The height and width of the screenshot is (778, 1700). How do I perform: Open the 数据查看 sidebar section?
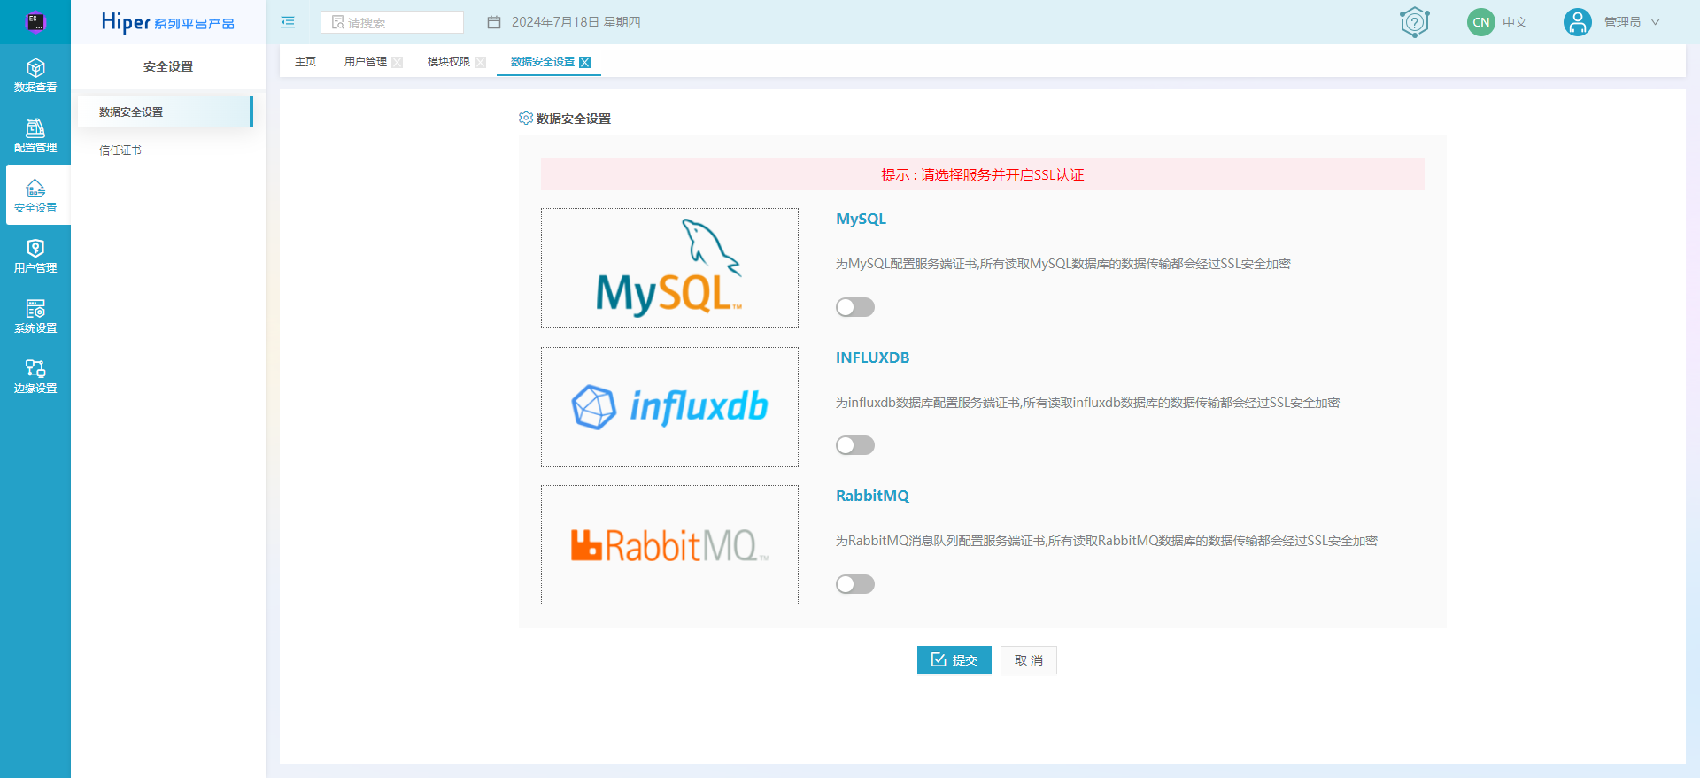[35, 75]
